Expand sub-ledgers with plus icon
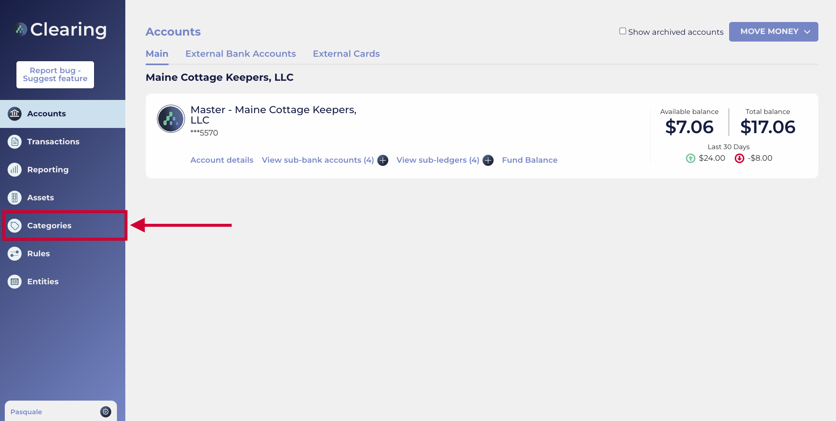The width and height of the screenshot is (836, 421). (488, 160)
